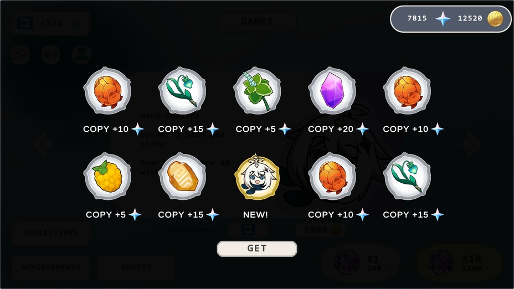Click the blue star gem currency icon

click(x=443, y=19)
